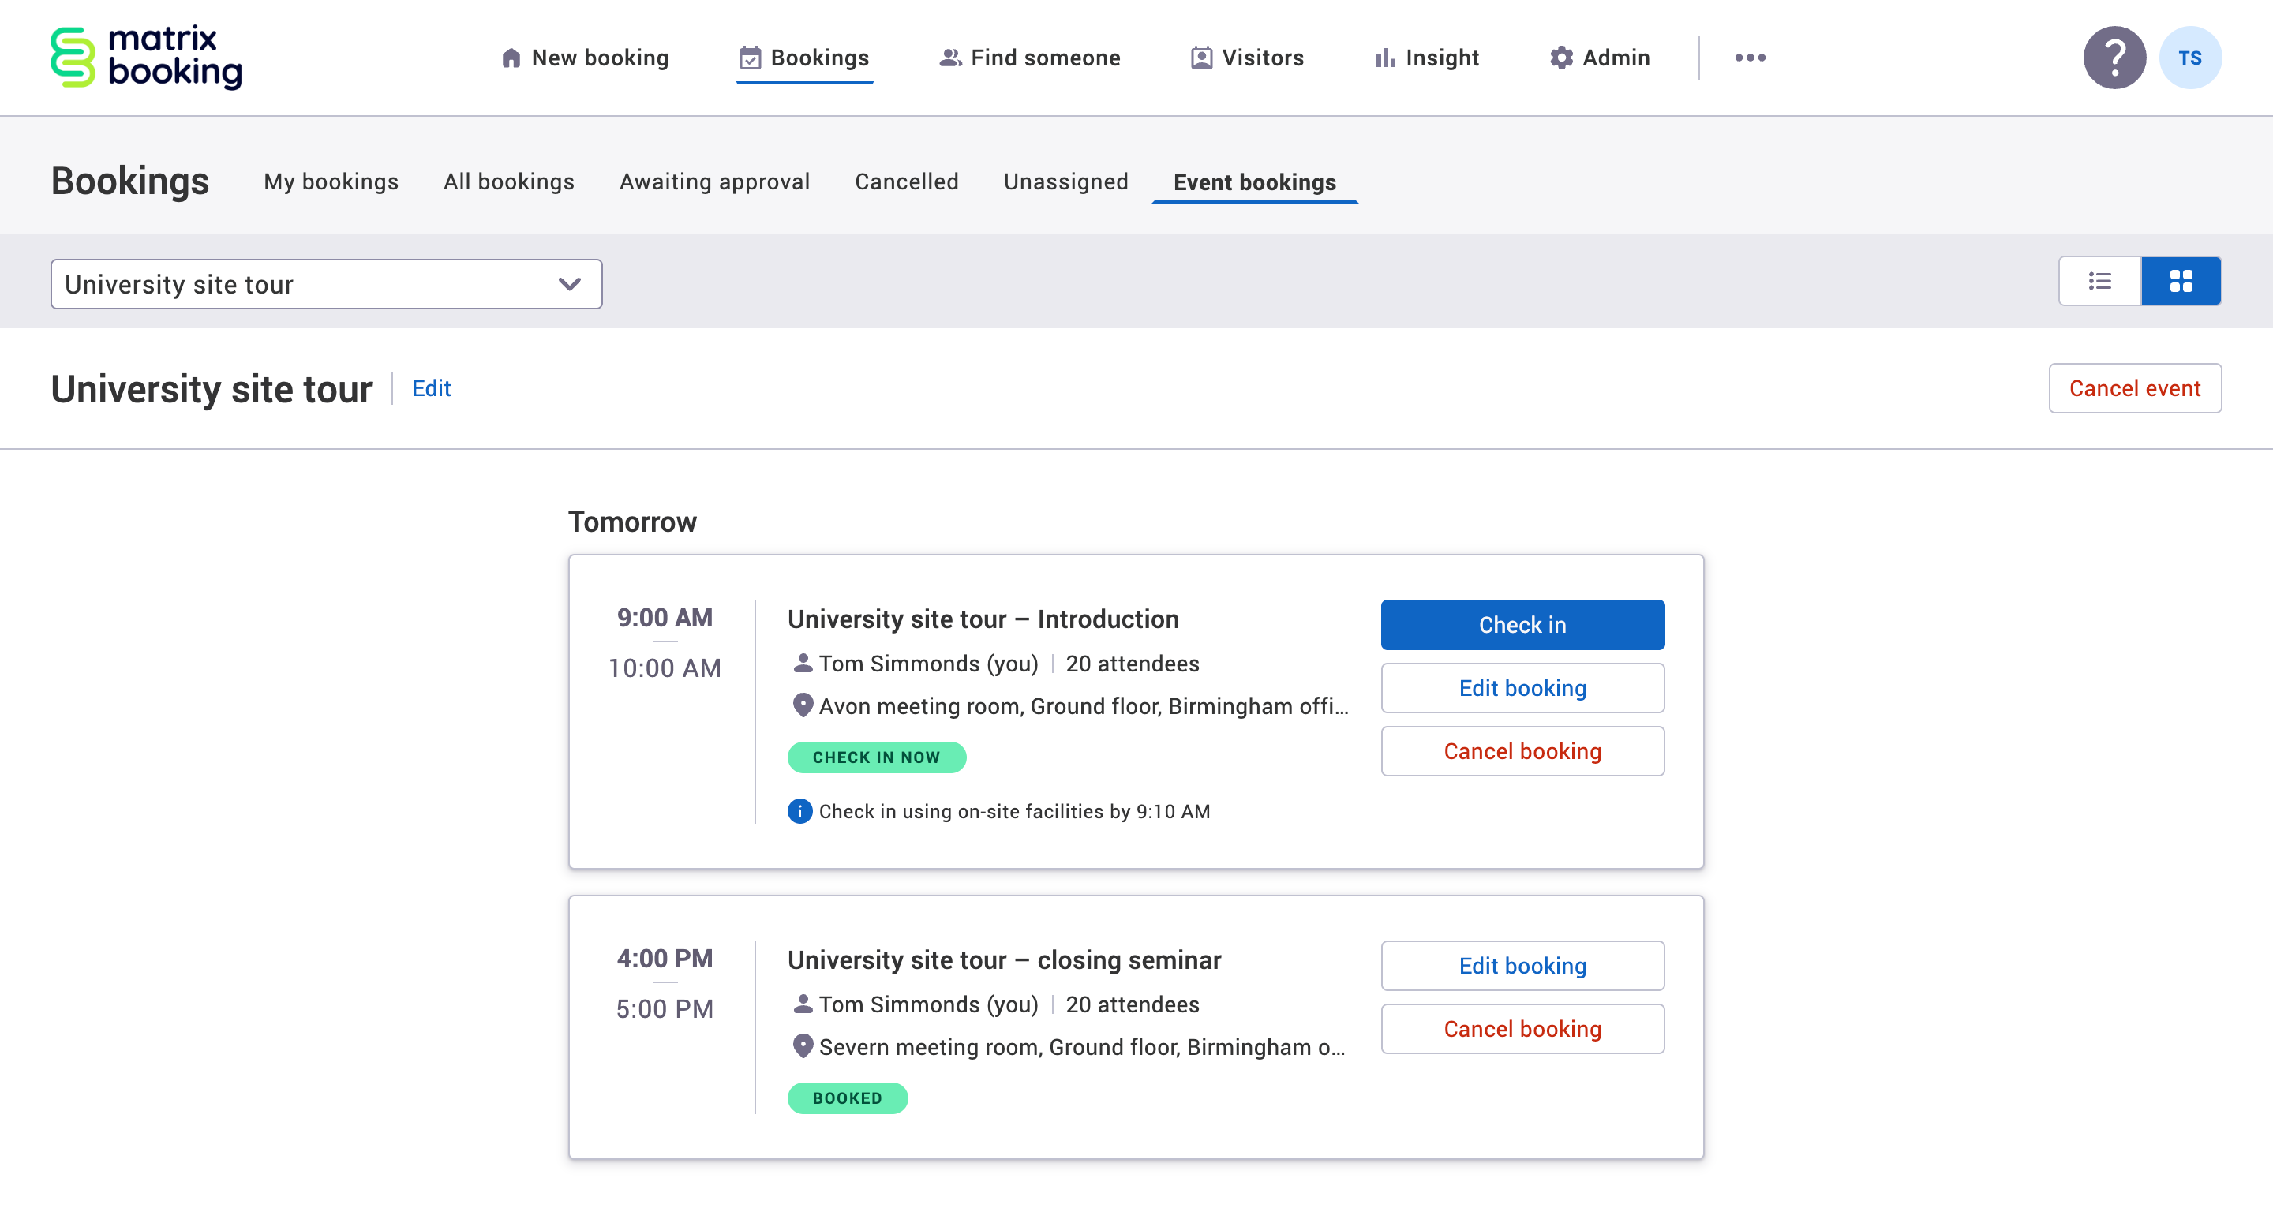Click the home icon for New booking

tap(511, 58)
